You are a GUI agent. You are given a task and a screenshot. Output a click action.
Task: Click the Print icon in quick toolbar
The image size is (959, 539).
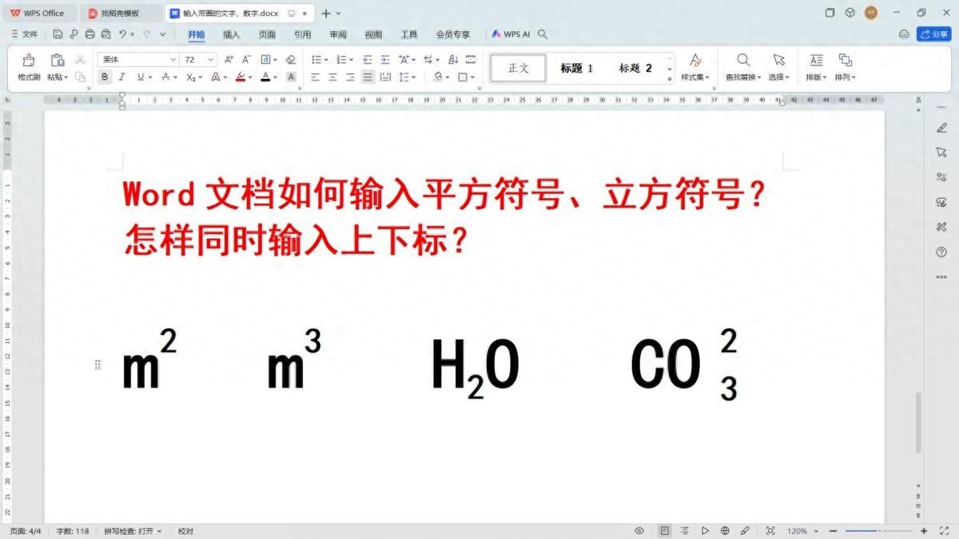click(x=90, y=34)
